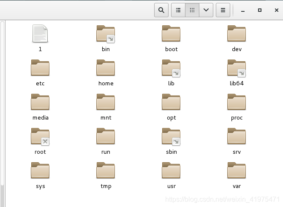Select the var folder icon

(237, 170)
